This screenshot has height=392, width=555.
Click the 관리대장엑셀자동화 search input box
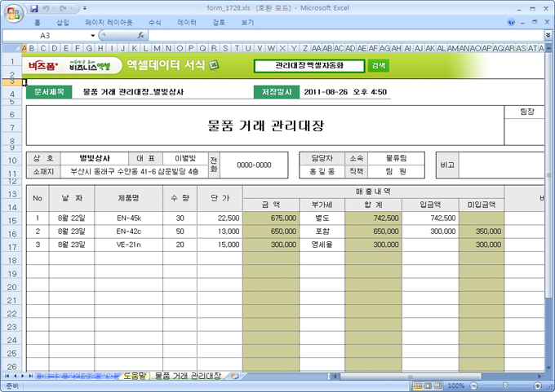click(x=309, y=65)
